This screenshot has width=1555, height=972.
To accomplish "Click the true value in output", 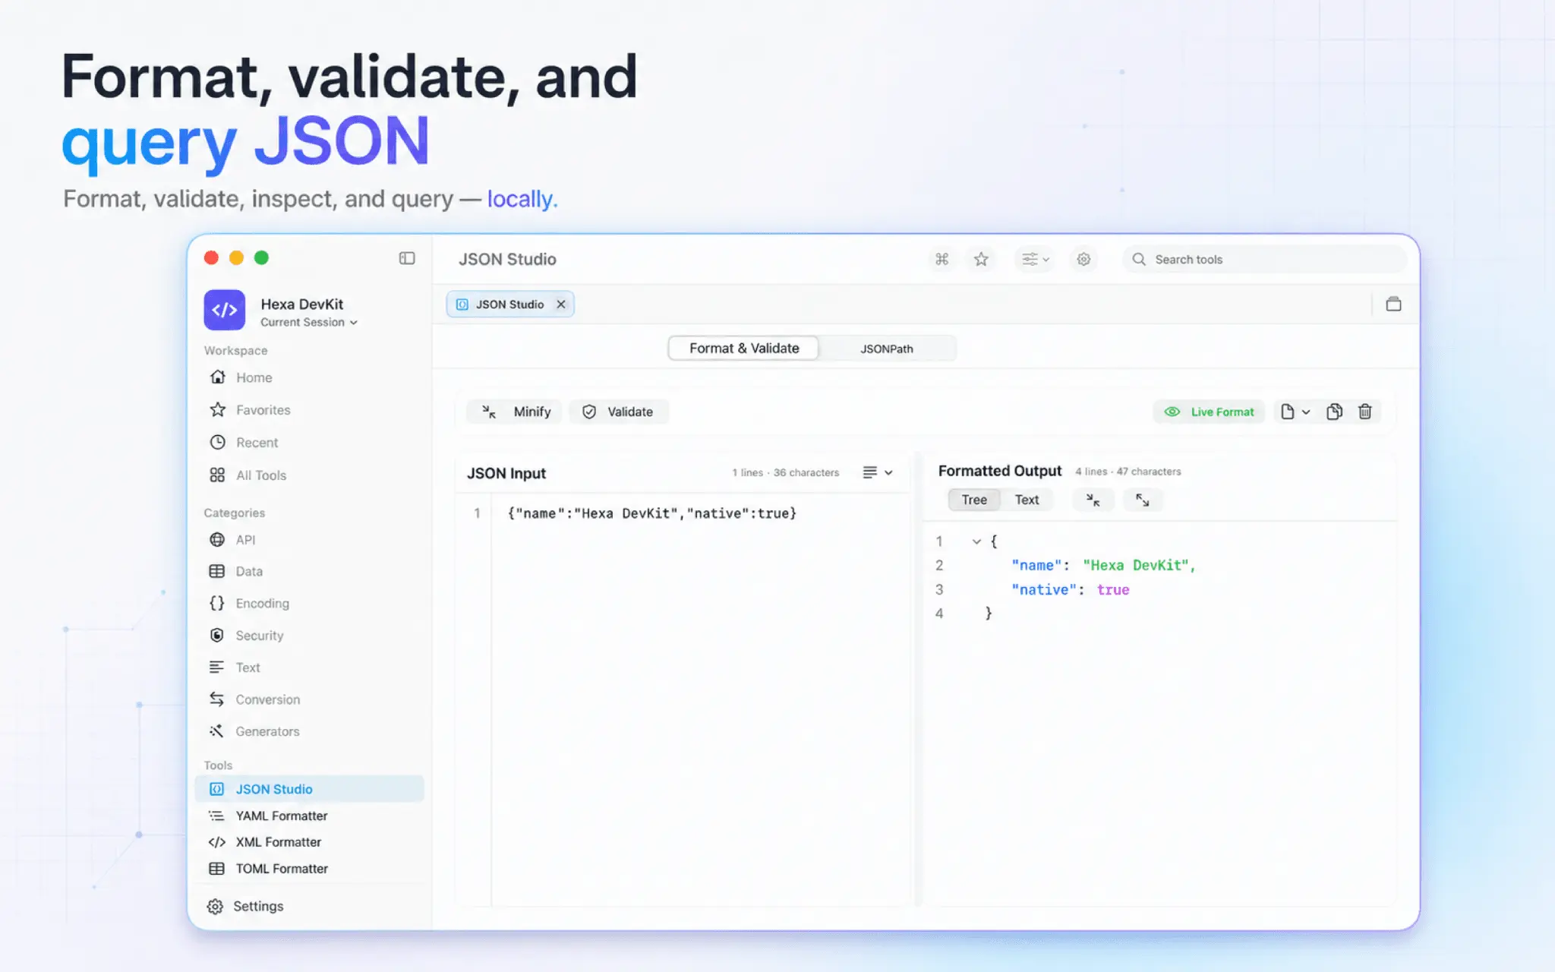I will click(x=1113, y=589).
